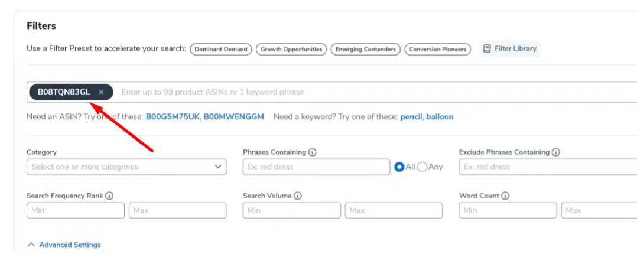Use sample ASIN B00MWENGGM
This screenshot has width=637, height=254.
coord(233,117)
